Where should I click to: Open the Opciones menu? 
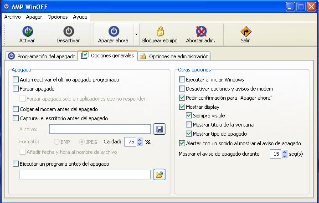(x=57, y=17)
